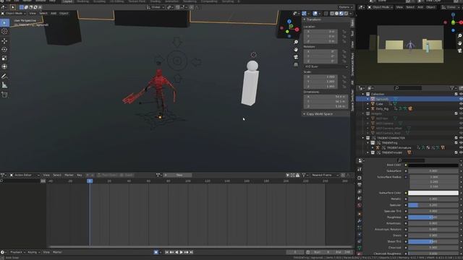Screen dimensions: 463x260
Task: Toggle X-ray mode button
Action: (x=326, y=13)
